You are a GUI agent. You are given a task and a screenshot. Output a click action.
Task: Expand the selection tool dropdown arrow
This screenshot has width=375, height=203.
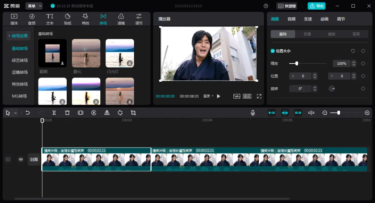click(x=16, y=113)
